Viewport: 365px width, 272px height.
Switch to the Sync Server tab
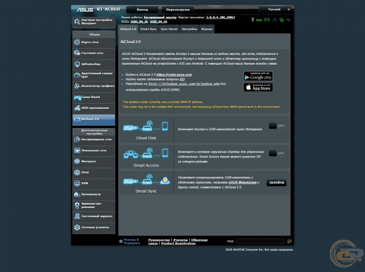click(x=169, y=29)
